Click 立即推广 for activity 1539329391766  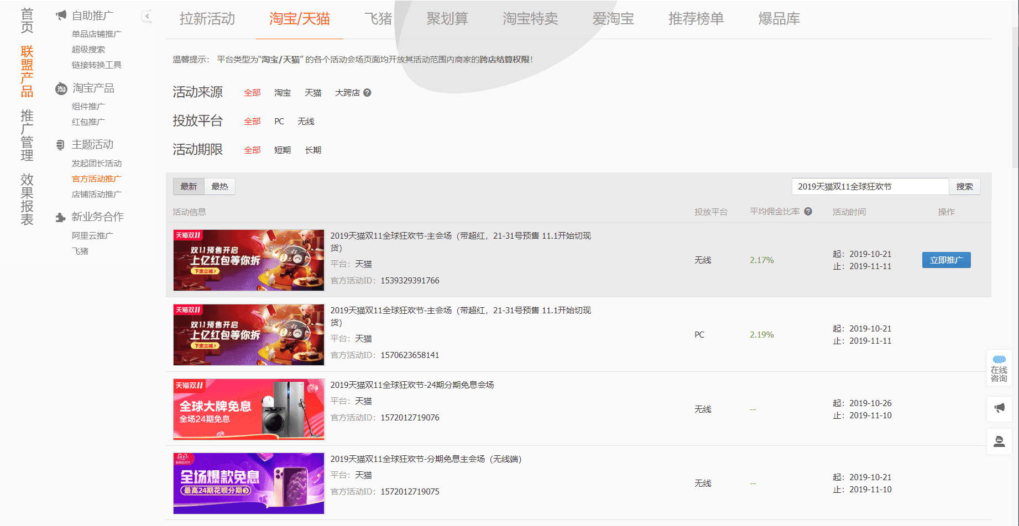pos(946,260)
